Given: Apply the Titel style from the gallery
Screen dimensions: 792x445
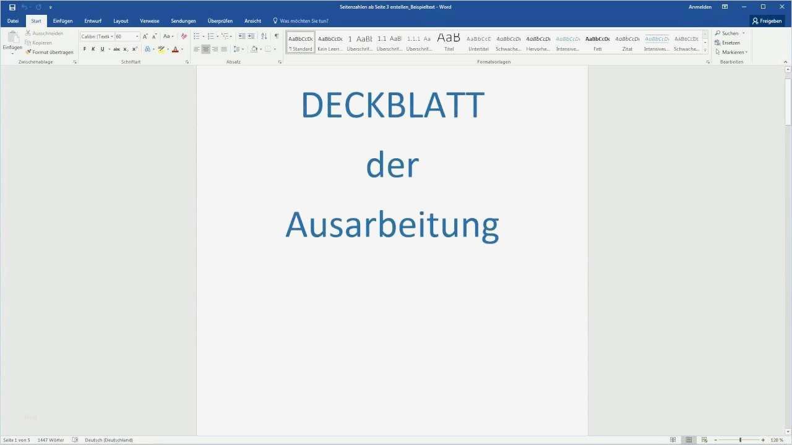Looking at the screenshot, I should 448,40.
